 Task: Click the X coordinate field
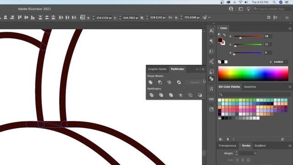tap(104, 17)
